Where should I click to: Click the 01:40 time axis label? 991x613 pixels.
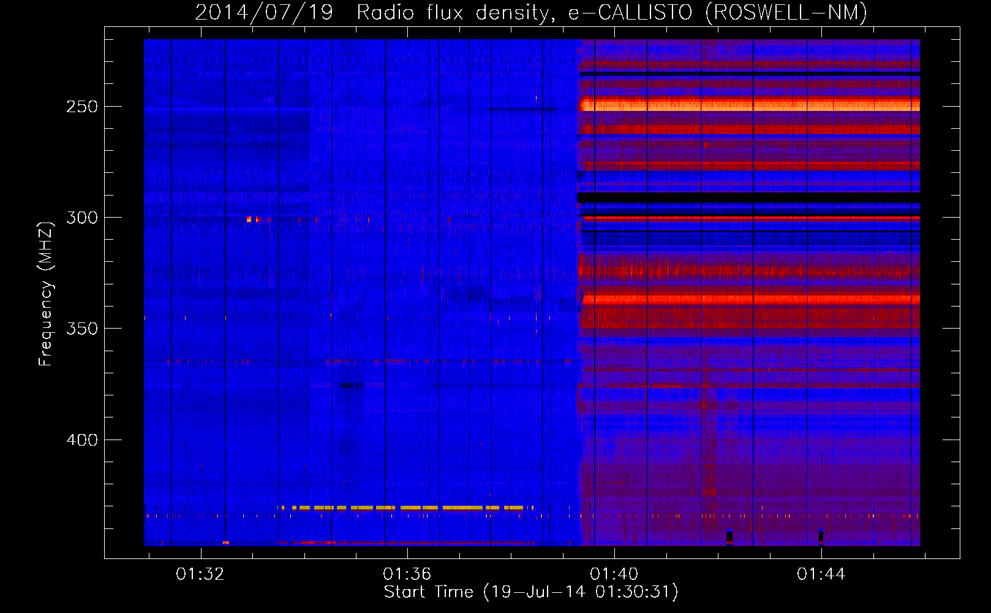tap(614, 574)
